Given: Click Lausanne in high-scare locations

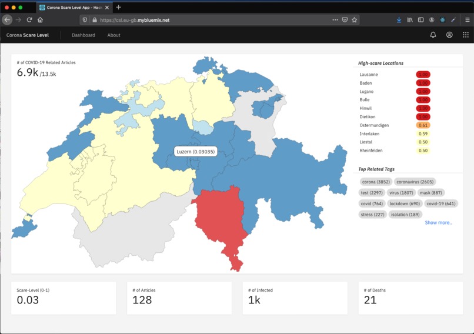Looking at the screenshot, I should [x=369, y=75].
